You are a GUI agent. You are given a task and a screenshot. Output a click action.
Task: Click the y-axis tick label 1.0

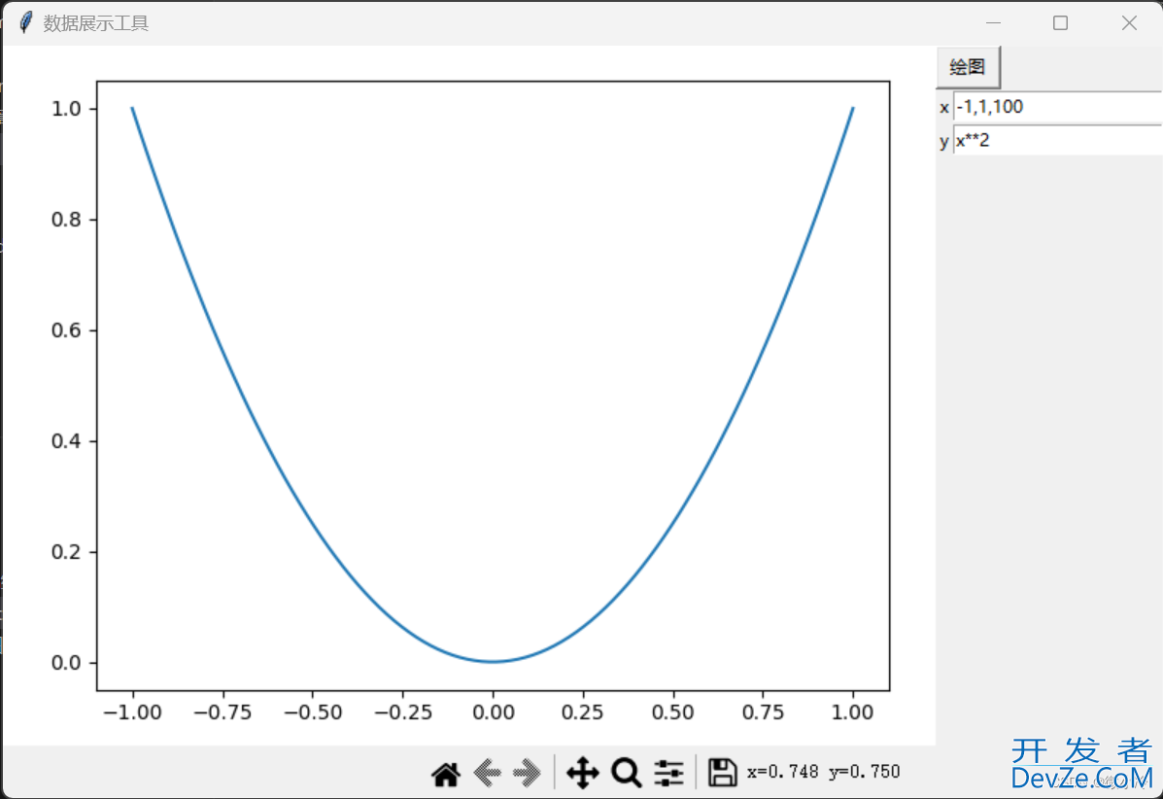[66, 109]
